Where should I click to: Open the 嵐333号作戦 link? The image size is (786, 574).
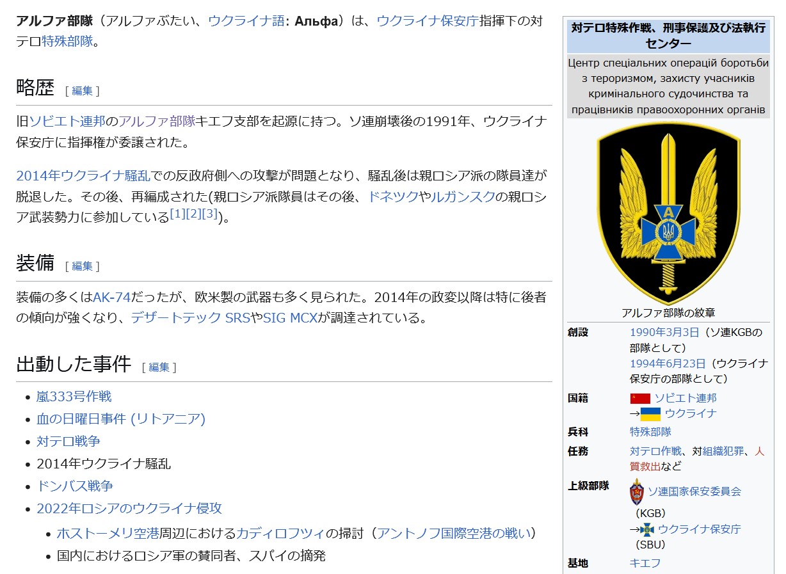click(x=74, y=397)
